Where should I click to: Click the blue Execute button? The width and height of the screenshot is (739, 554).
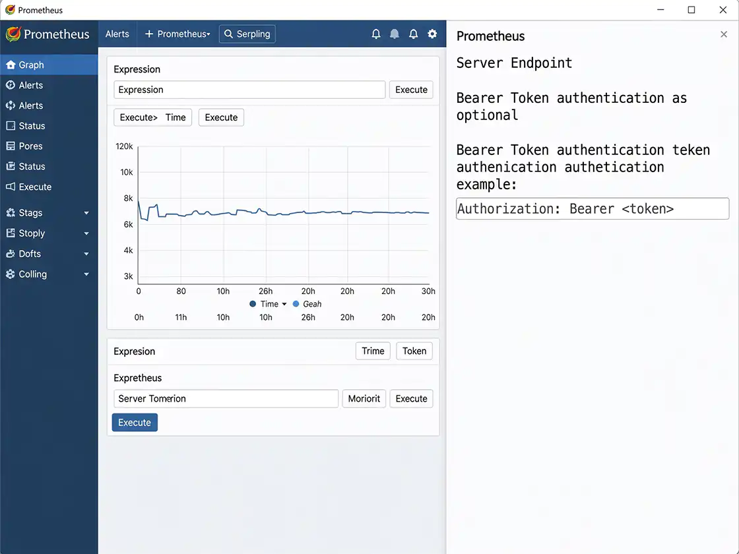click(135, 423)
